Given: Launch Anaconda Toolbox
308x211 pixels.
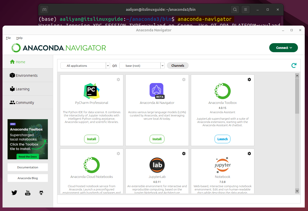Looking at the screenshot, I should point(222,139).
